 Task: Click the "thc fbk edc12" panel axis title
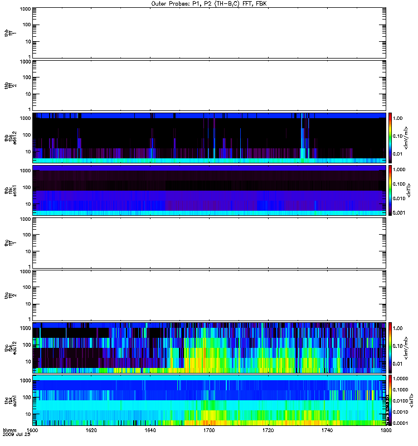coord(11,348)
